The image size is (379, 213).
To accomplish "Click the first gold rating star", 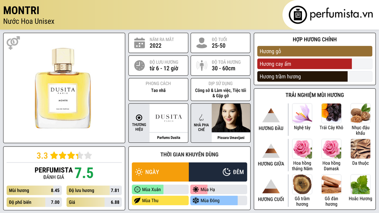I will [54, 155].
